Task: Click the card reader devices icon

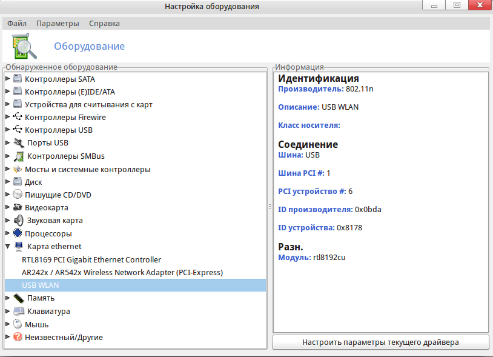Action: tap(18, 104)
